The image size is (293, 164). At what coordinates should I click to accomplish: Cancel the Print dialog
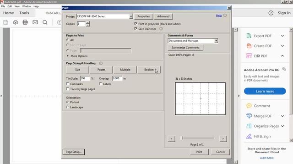click(x=220, y=152)
